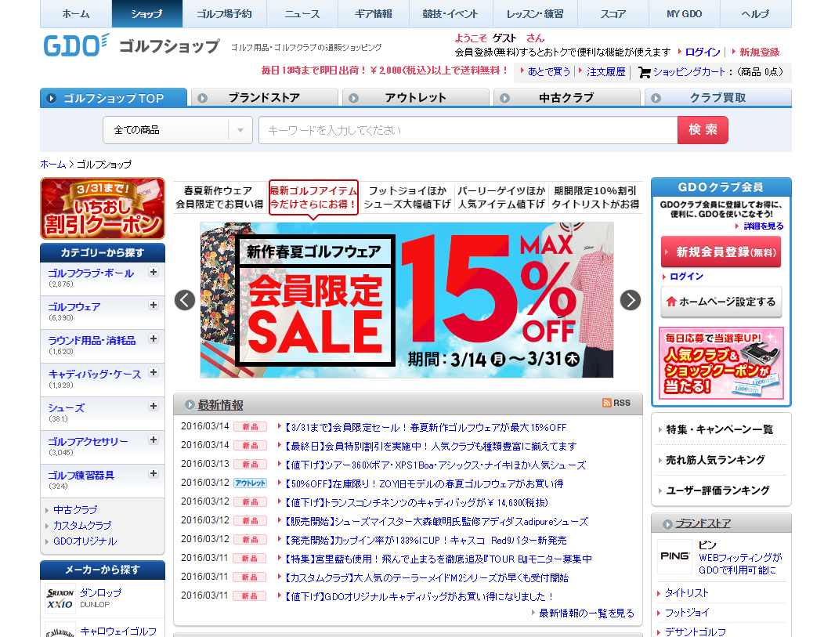Screen dimensions: 824x637
Task: Click the red 検索 search button
Action: pos(703,130)
